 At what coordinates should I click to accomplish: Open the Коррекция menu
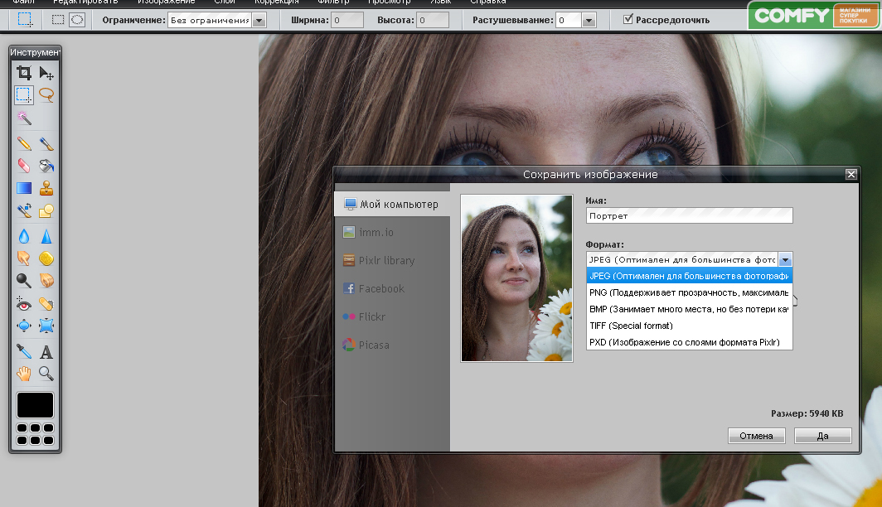276,2
